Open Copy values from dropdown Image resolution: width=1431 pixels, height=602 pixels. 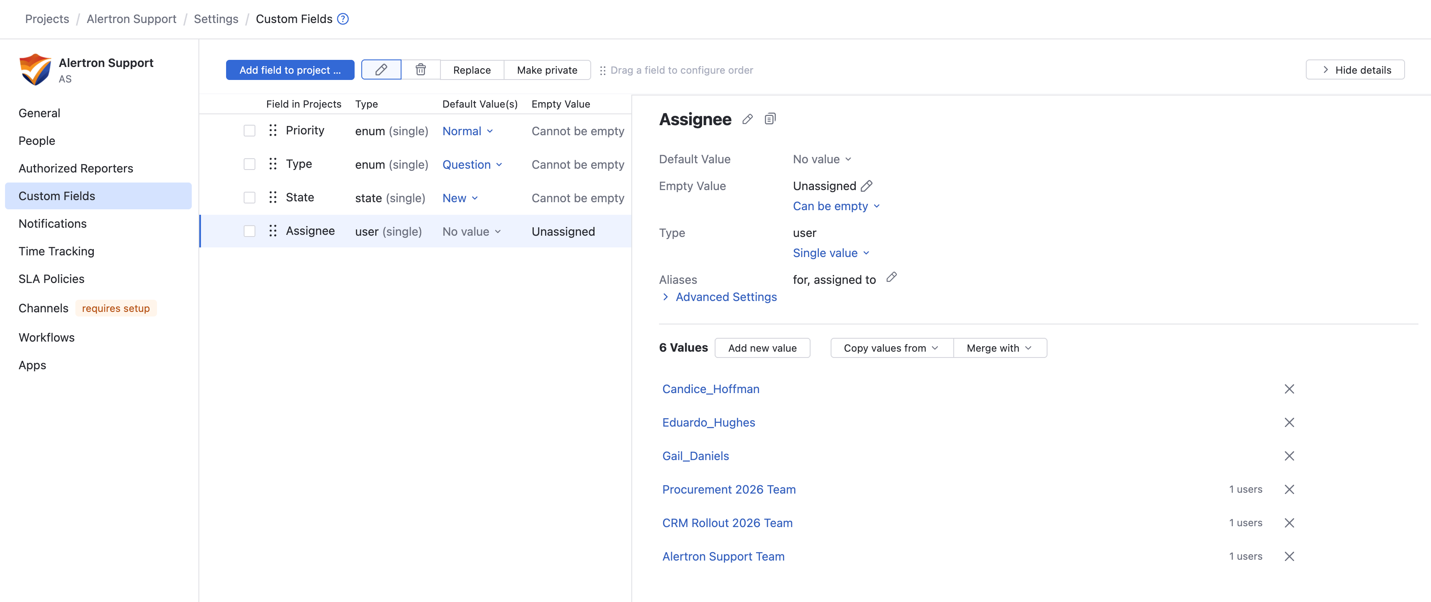coord(892,348)
